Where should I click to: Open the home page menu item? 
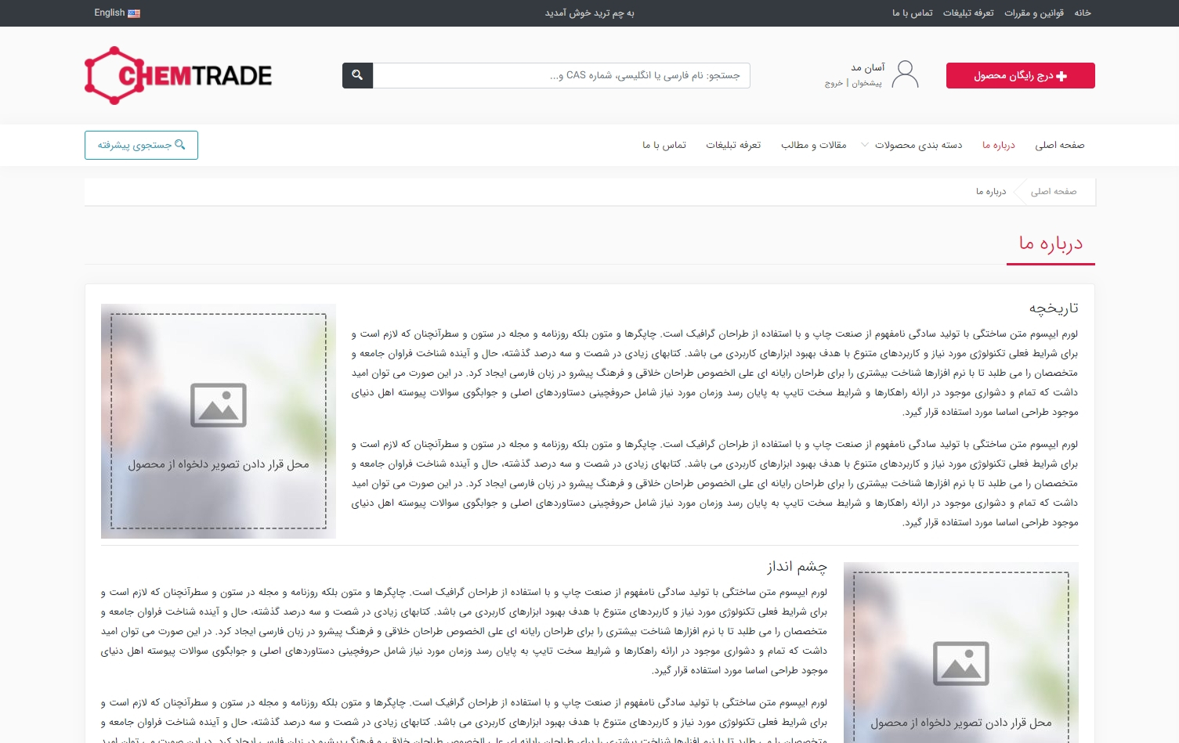click(1059, 145)
